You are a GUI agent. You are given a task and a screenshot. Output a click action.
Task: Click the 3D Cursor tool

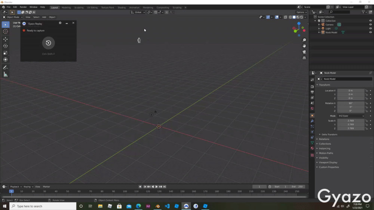tap(6, 31)
